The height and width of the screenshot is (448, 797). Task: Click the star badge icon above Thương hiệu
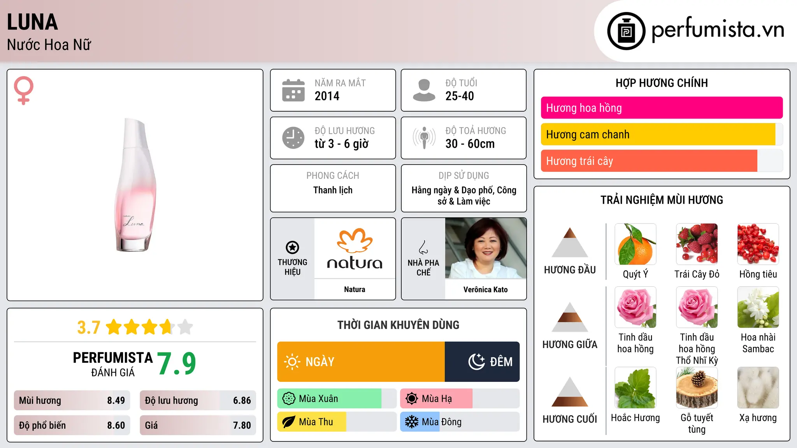pos(292,247)
